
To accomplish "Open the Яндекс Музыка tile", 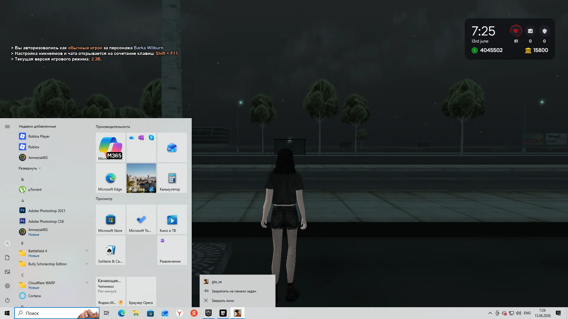I will (x=111, y=291).
